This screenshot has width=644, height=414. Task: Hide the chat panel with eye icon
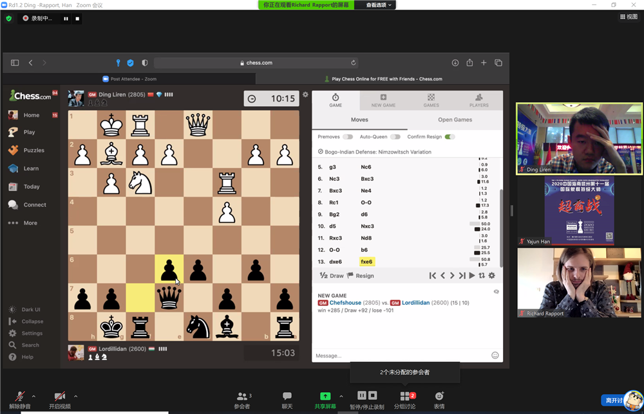(x=496, y=292)
